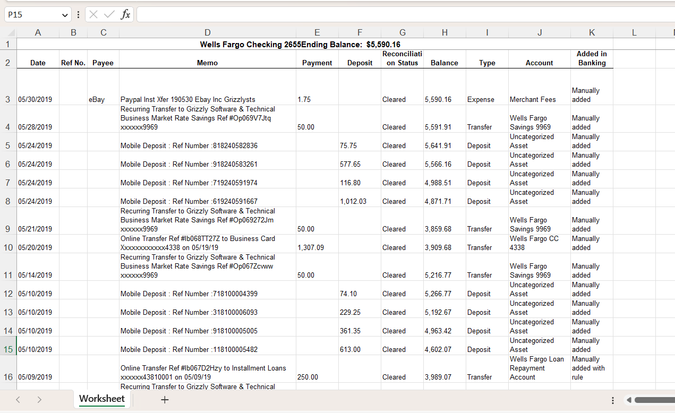
Task: Go to next sheet arrow
Action: [39, 400]
